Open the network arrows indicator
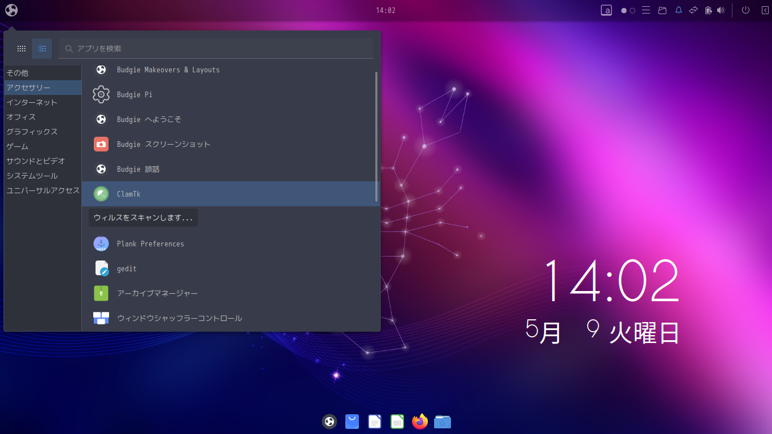Screen dimensions: 772x434 click(693, 10)
